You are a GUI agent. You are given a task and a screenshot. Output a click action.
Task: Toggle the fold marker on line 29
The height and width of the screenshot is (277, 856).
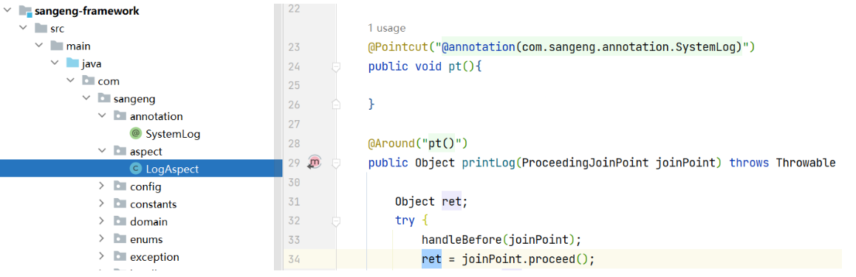coord(336,163)
